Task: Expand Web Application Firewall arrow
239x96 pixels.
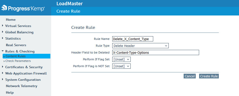Action: pyautogui.click(x=3, y=73)
